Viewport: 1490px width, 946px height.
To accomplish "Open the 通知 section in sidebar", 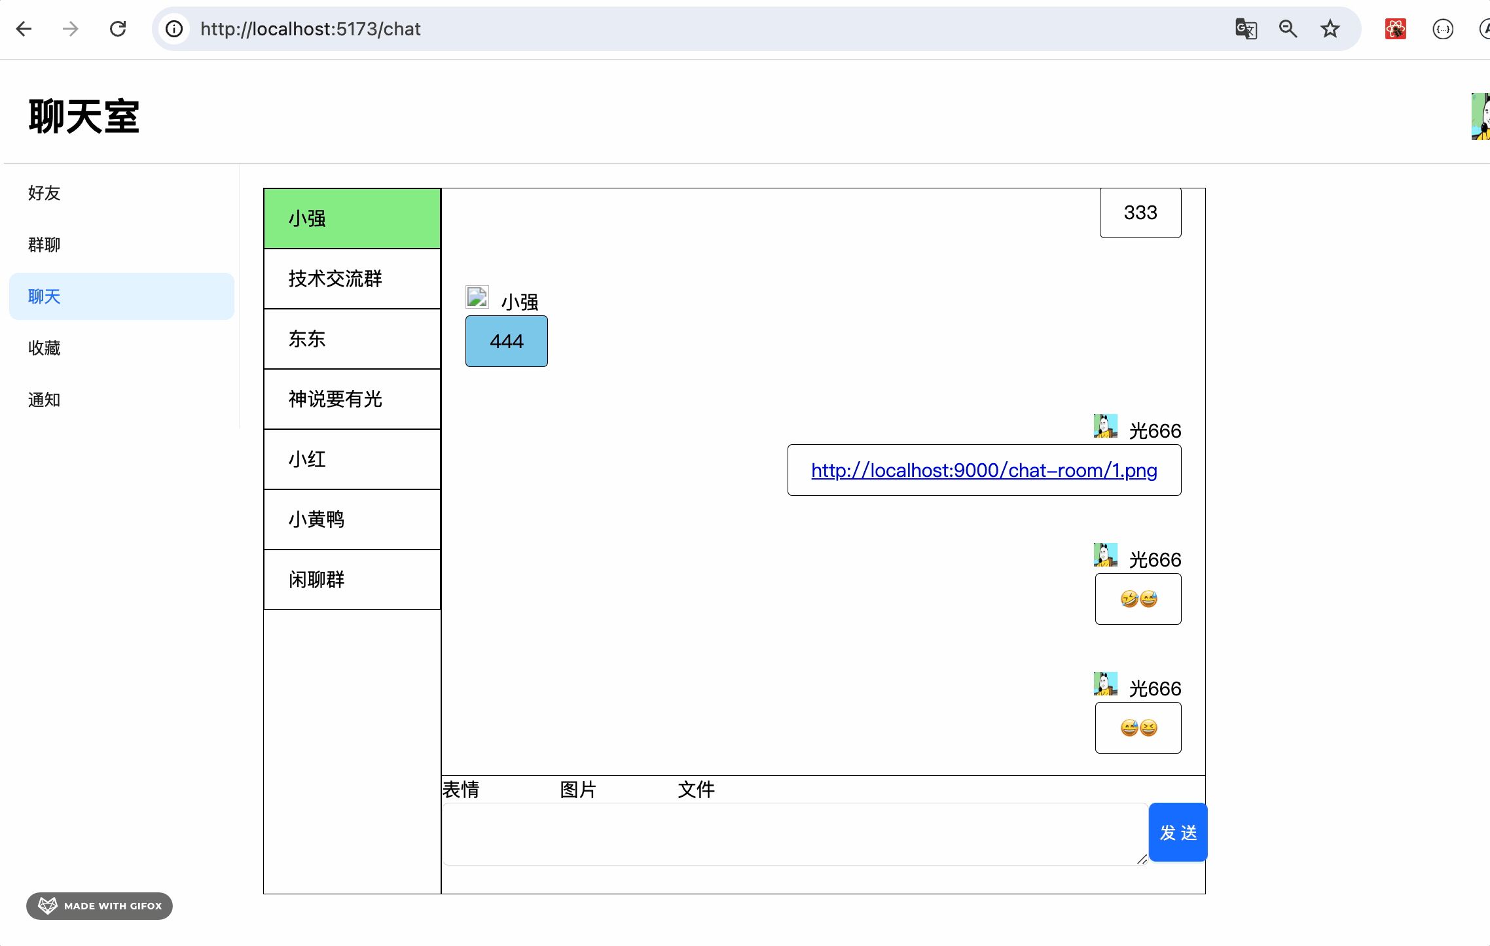I will 45,400.
